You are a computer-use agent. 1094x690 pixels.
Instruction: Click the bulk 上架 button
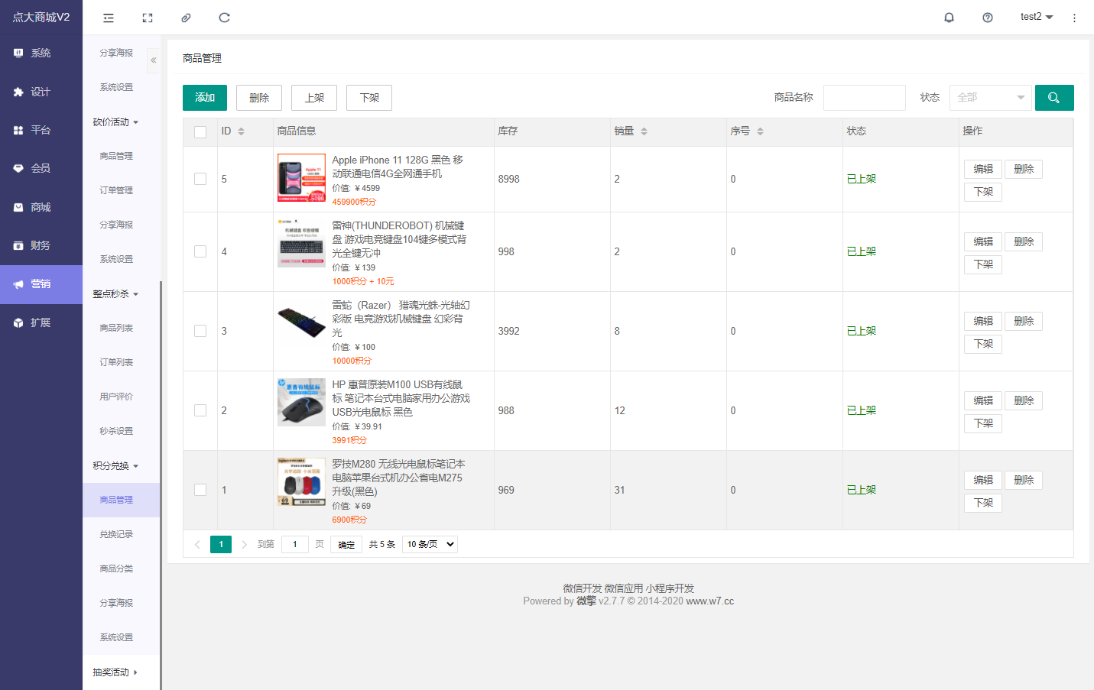click(x=314, y=98)
